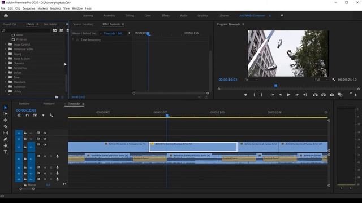Open Program Monitor settings wrench
The image size is (362, 203).
coord(334,80)
